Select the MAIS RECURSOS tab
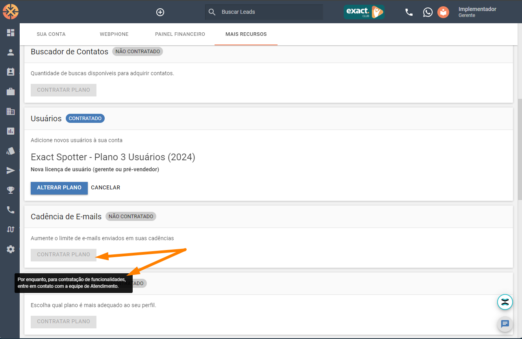This screenshot has height=339, width=522. [246, 34]
